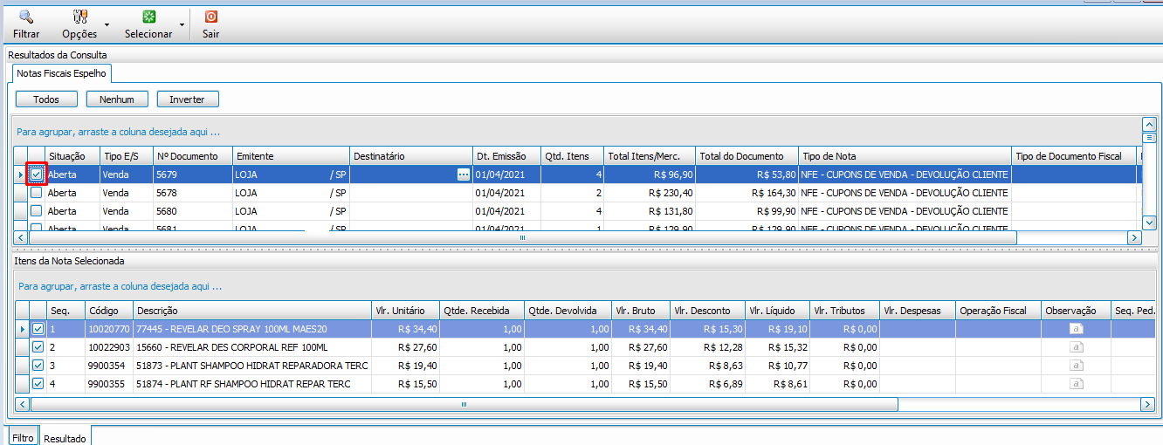Click items grid horizontal scrollbar thumb

pyautogui.click(x=464, y=405)
